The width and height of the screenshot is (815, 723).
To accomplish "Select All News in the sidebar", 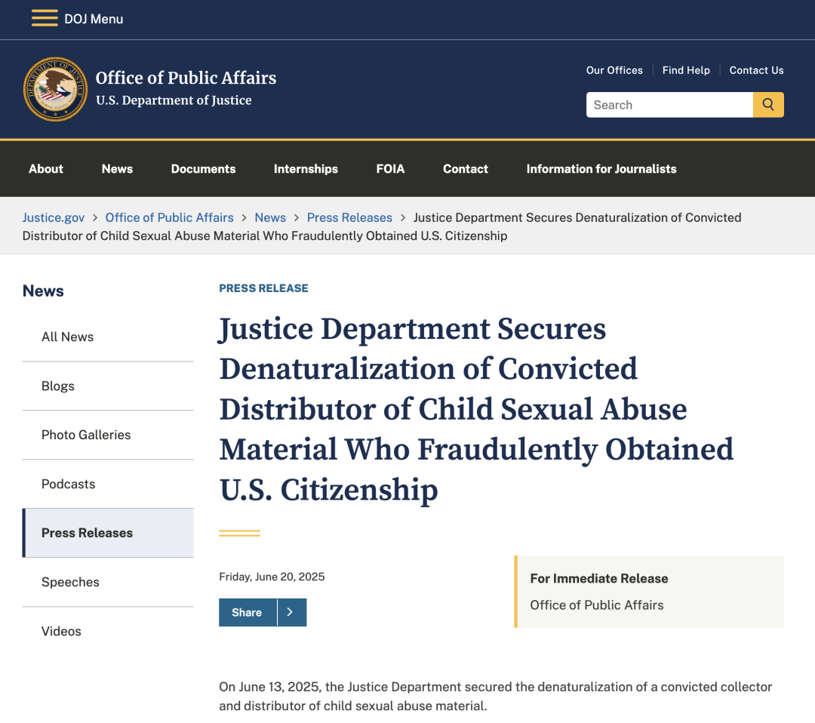I will tap(67, 337).
